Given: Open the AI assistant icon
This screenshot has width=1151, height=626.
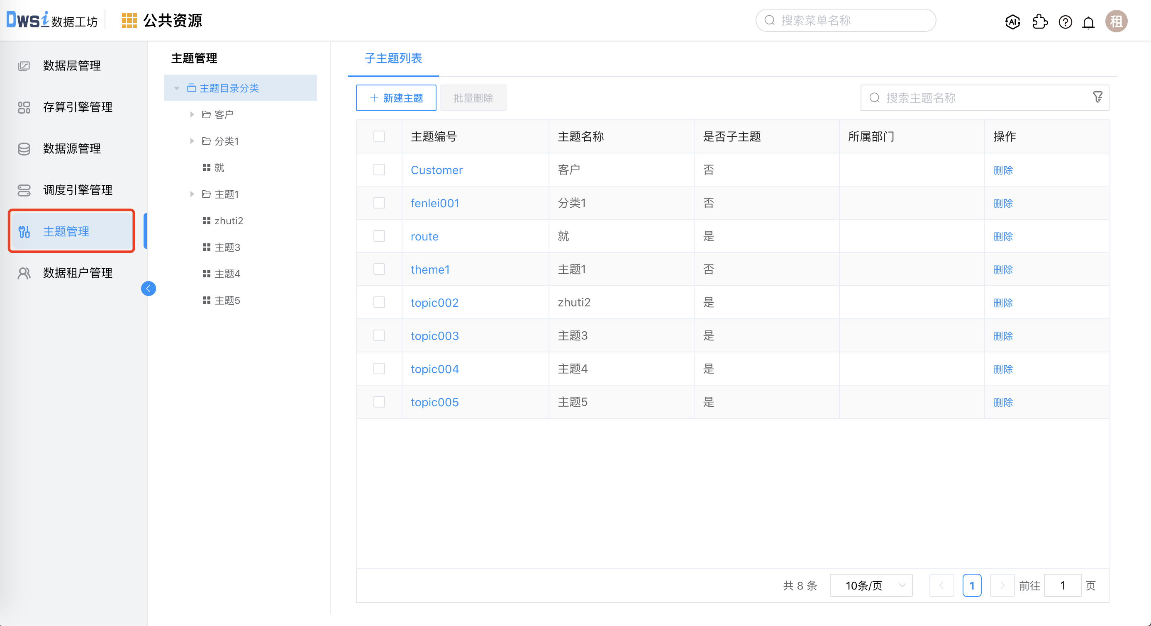Looking at the screenshot, I should pyautogui.click(x=1012, y=22).
